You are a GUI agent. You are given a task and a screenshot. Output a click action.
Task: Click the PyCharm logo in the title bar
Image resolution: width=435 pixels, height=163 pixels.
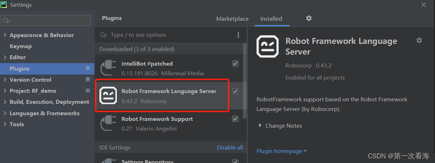coord(4,5)
